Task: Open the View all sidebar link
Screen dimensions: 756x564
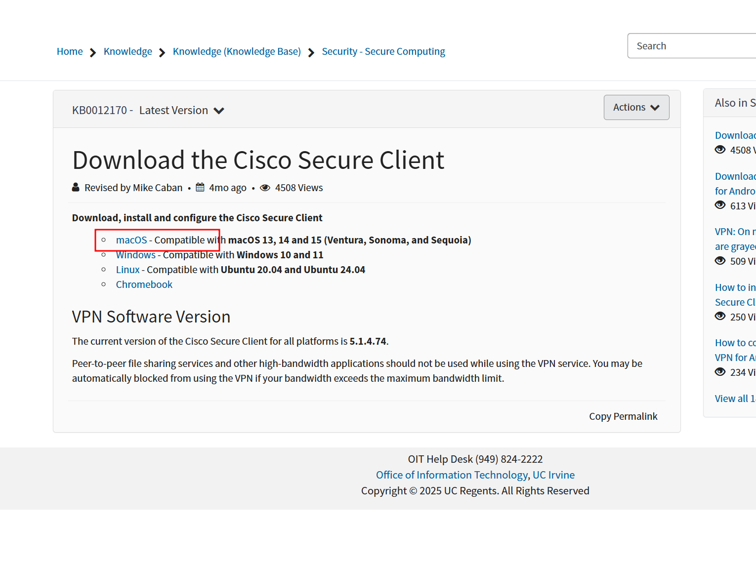Action: (734, 399)
